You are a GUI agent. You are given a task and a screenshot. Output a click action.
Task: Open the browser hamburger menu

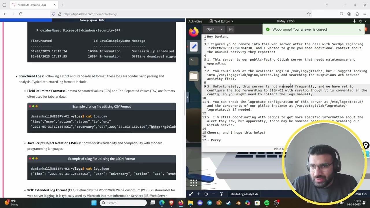pyautogui.click(x=365, y=14)
